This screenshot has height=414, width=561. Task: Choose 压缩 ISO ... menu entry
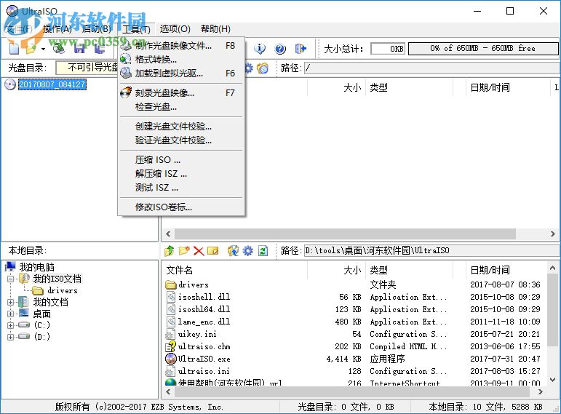pos(181,159)
